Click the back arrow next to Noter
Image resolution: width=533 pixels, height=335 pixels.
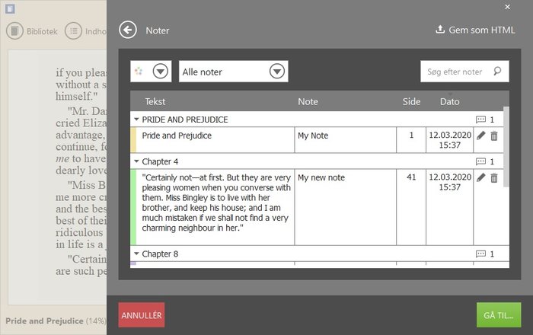(128, 30)
